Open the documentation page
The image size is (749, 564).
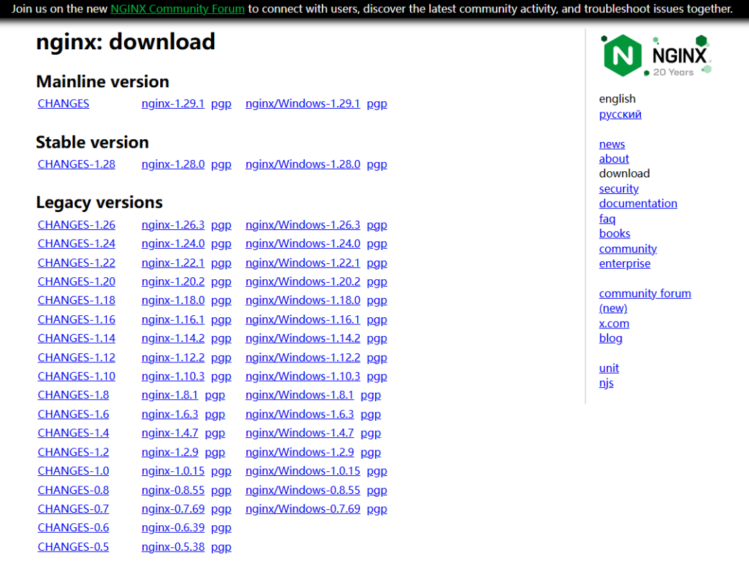point(638,203)
